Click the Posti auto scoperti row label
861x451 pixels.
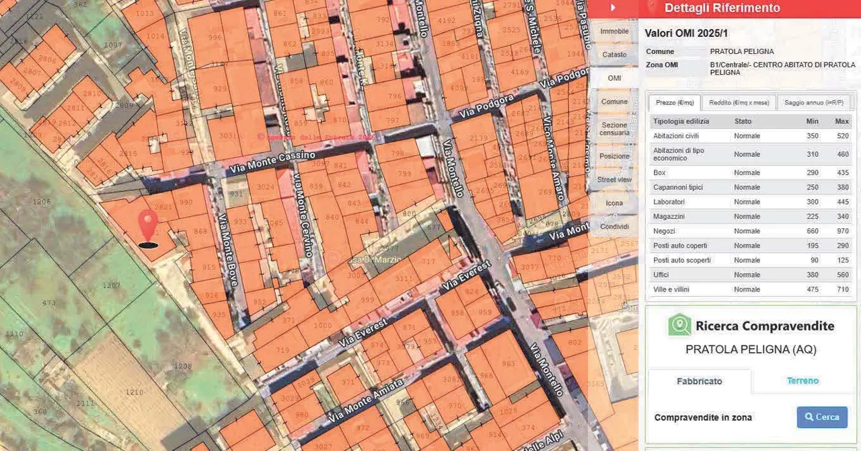point(682,260)
